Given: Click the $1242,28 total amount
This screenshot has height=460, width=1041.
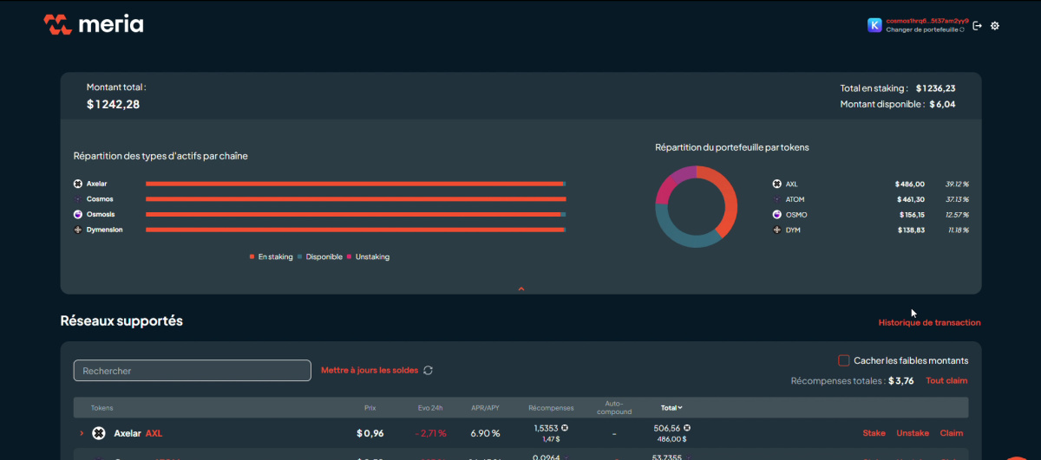Looking at the screenshot, I should pyautogui.click(x=113, y=104).
